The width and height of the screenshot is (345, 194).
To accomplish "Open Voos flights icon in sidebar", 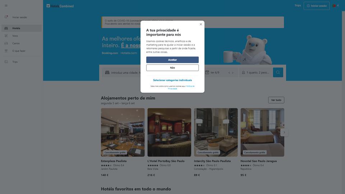I will pos(6,36).
